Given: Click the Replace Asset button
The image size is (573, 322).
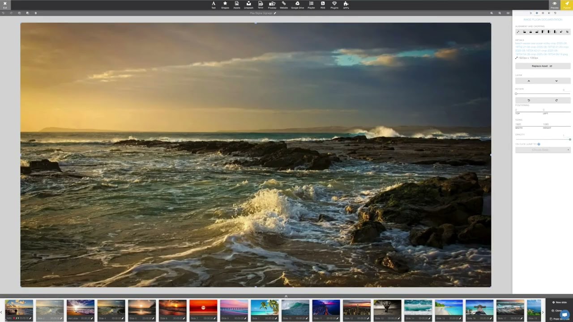Looking at the screenshot, I should (x=543, y=66).
